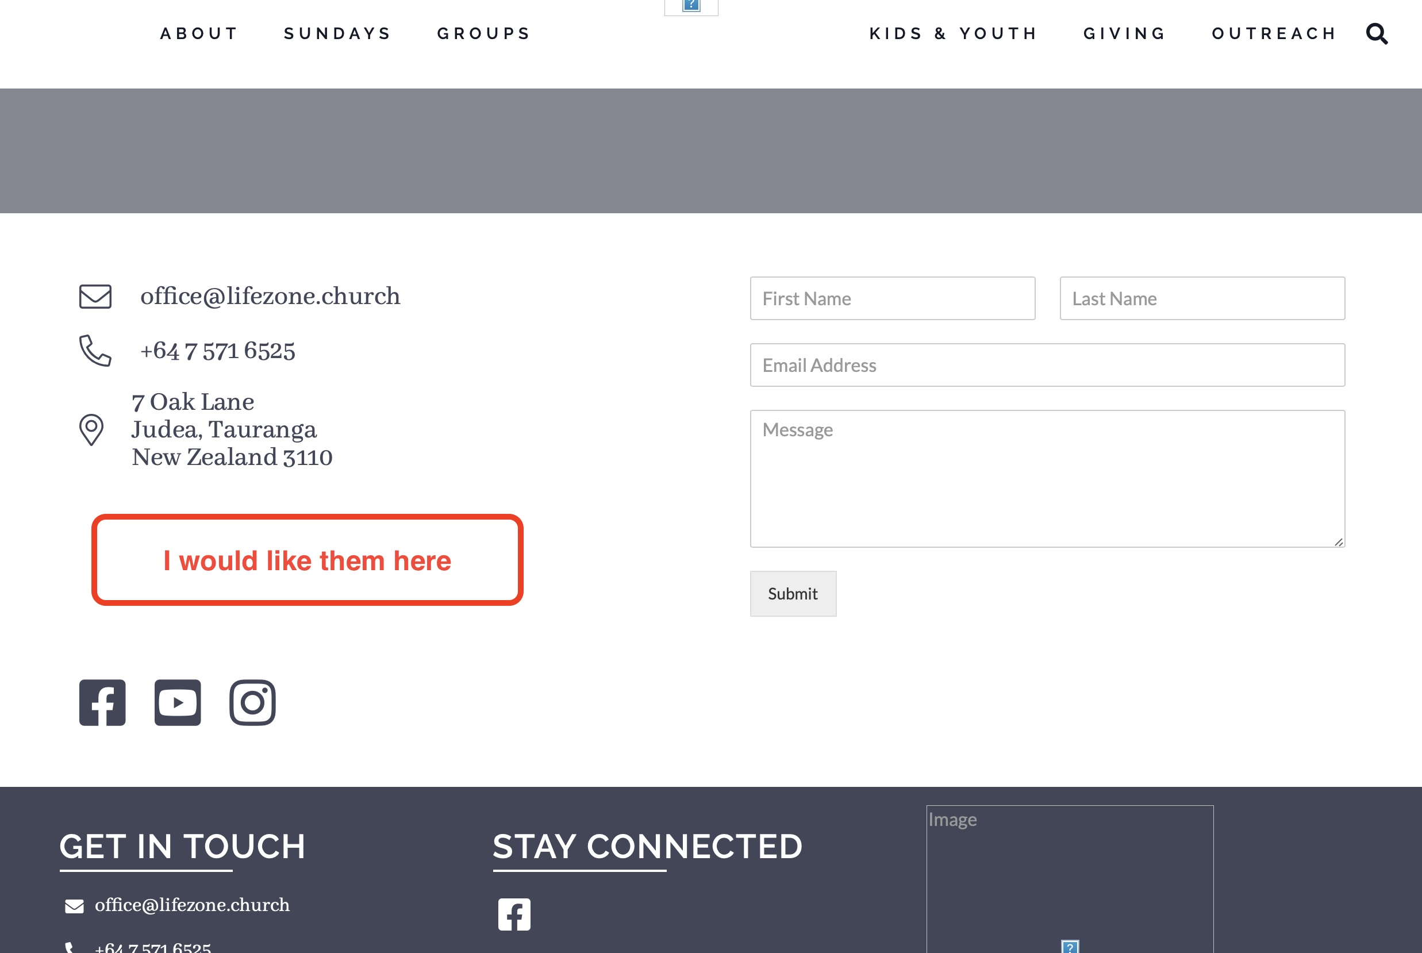Click the footer envelope icon
This screenshot has width=1422, height=953.
(74, 906)
